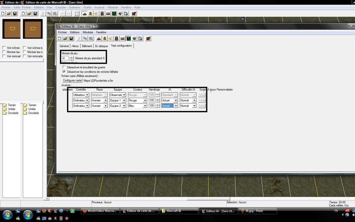The image size is (355, 222).
Task: Click the 'Vitesse de jeu' value field
Action: [x=66, y=58]
